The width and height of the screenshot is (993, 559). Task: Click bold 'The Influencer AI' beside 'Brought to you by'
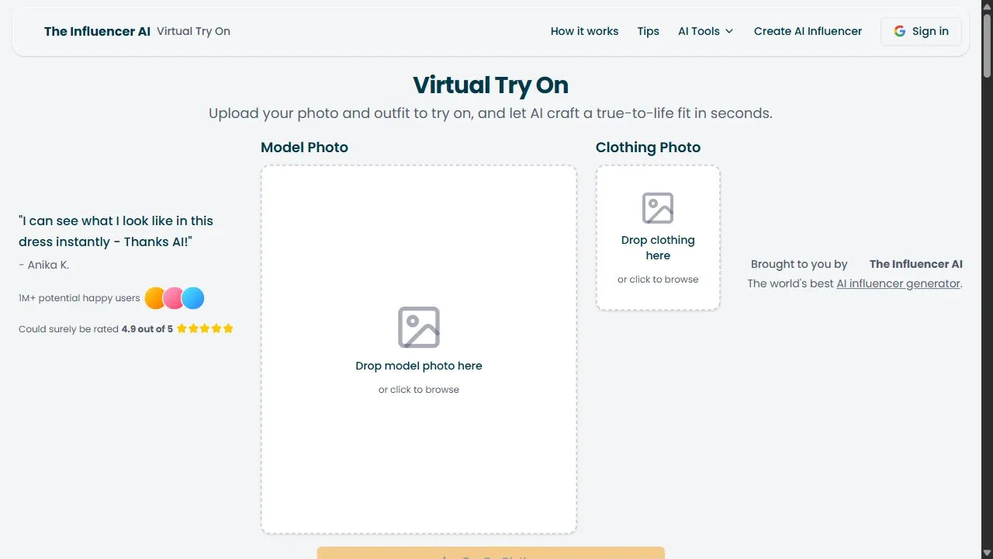coord(915,264)
